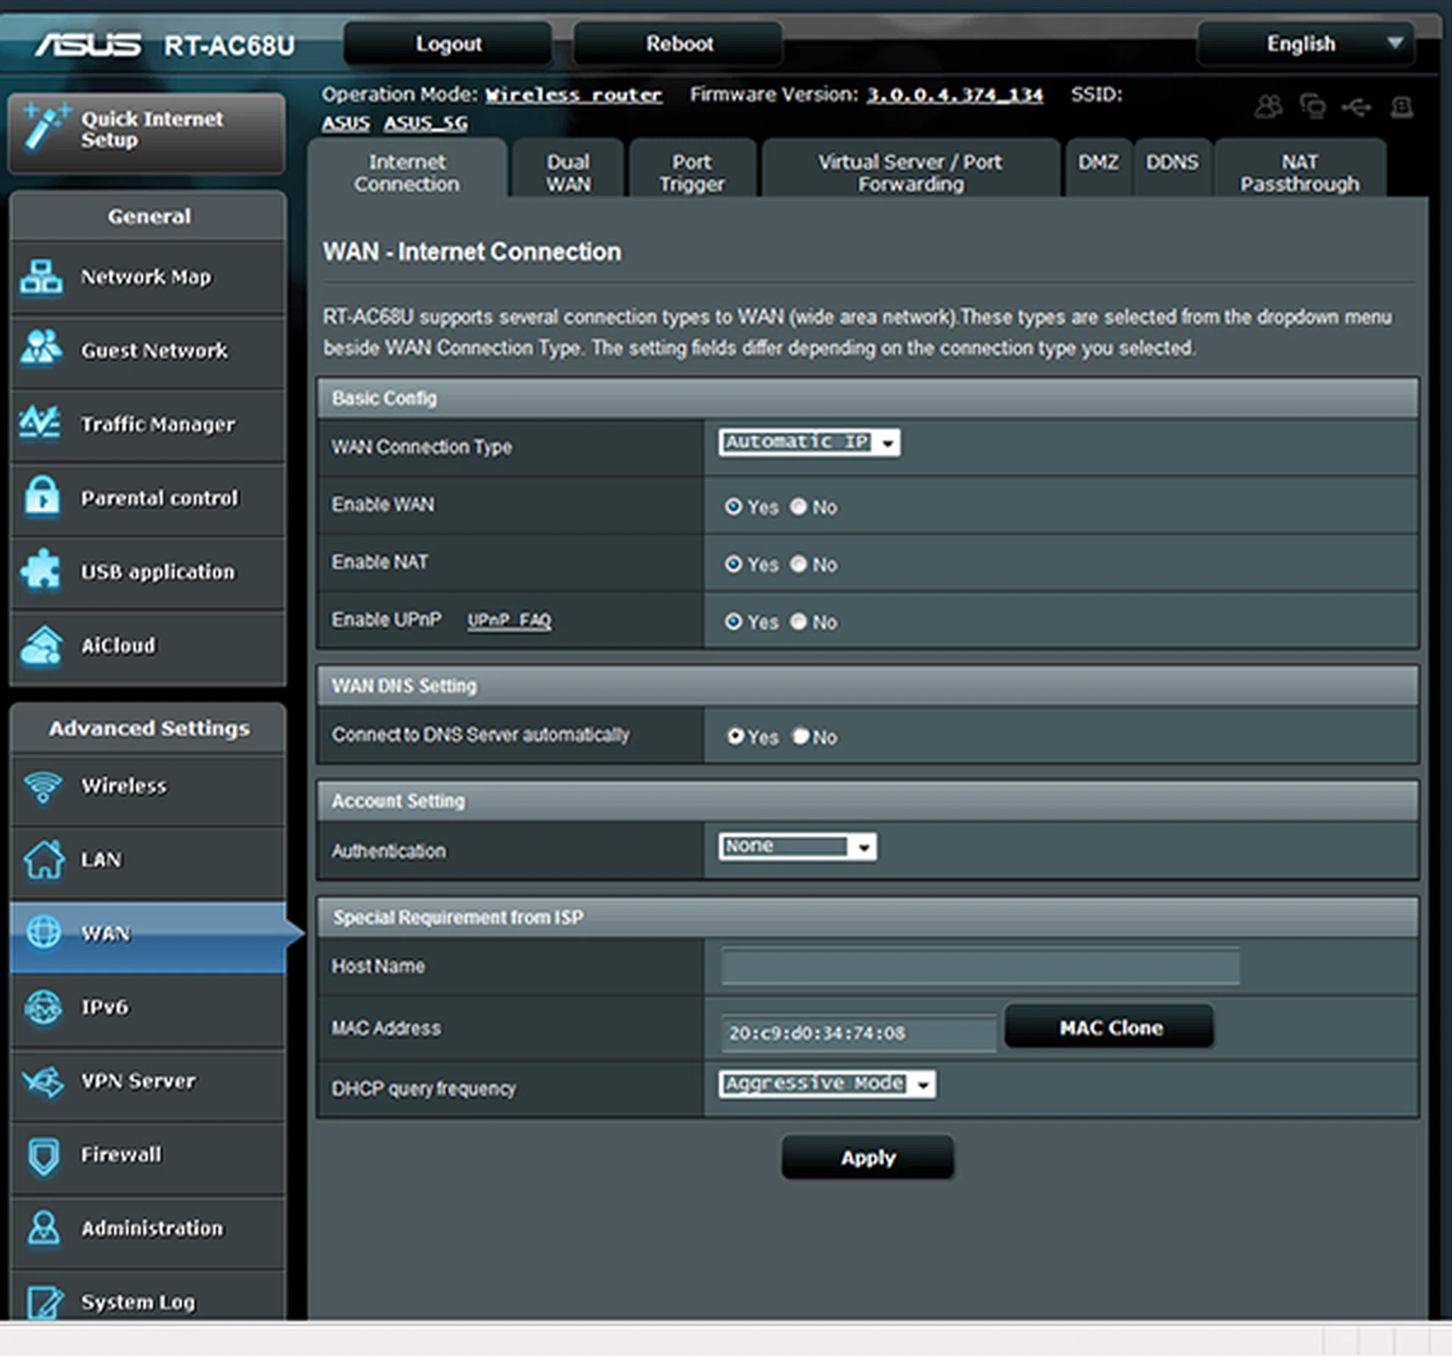Open the DHCP query frequency dropdown
This screenshot has width=1452, height=1357.
pos(827,1084)
